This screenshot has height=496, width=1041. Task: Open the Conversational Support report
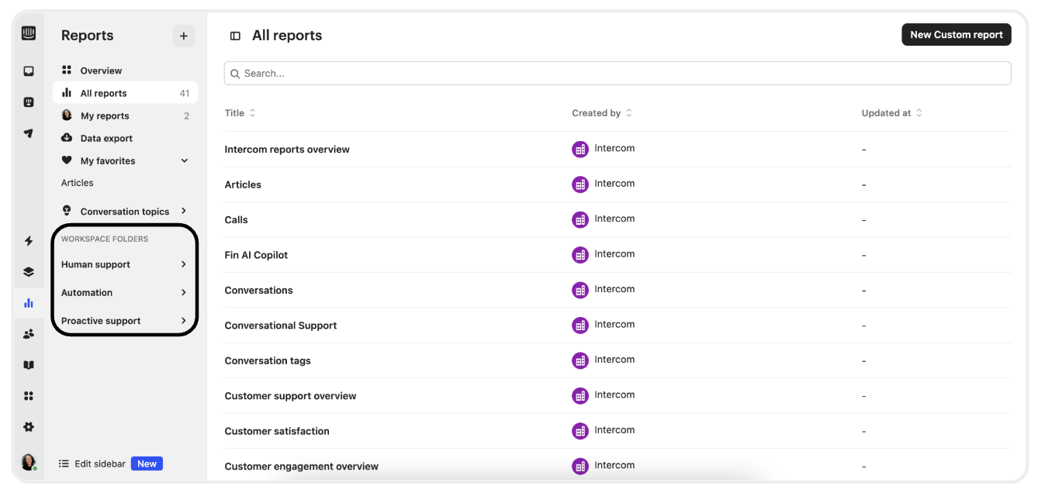[x=281, y=325]
